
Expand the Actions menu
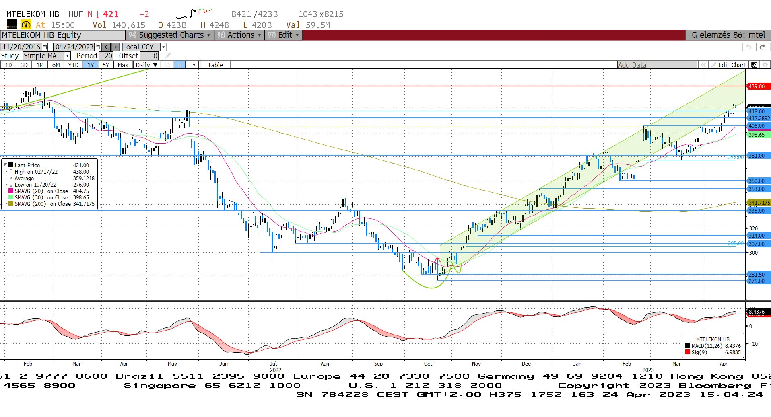point(239,35)
